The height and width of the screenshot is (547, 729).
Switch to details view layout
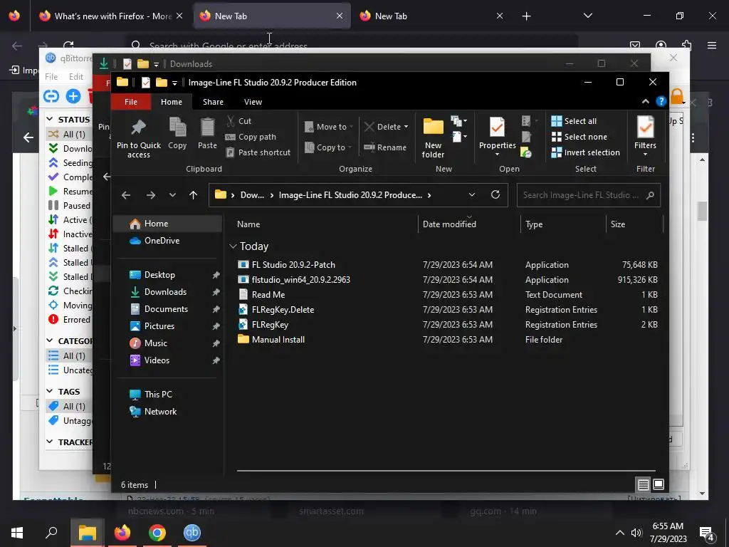click(x=643, y=484)
